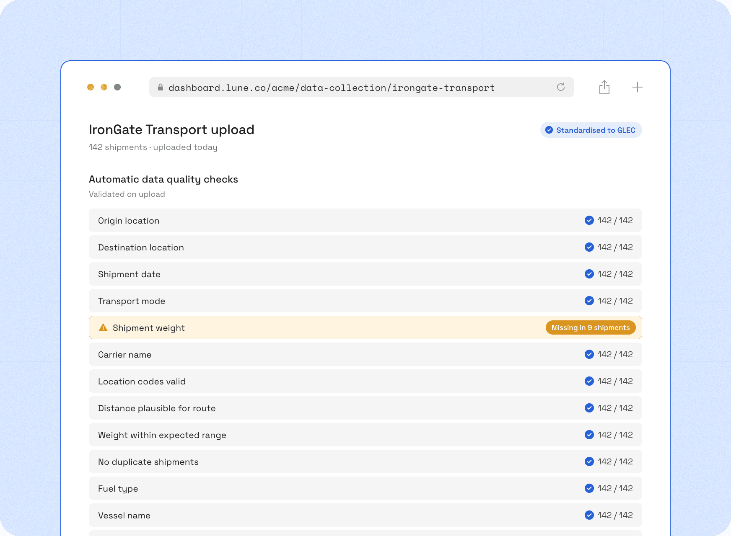Click the 142 / 142 count on Vessel name row

click(x=615, y=515)
